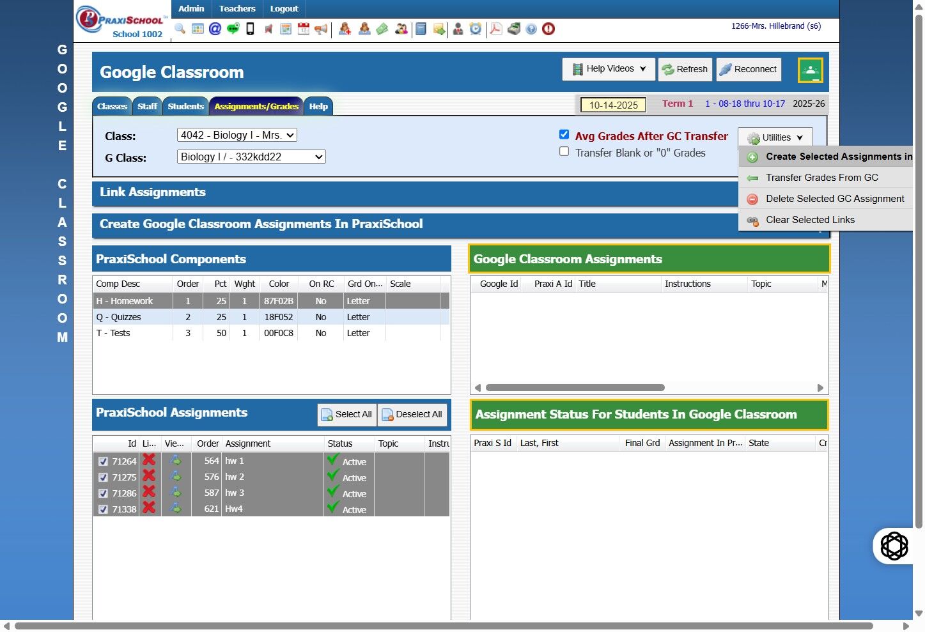The width and height of the screenshot is (925, 632).
Task: Click the view arrow icon for Hw4
Action: [175, 509]
